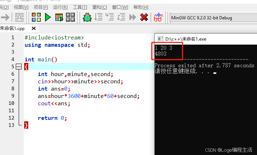This screenshot has height=155, width=257.
Task: Open the 视图[V] menu
Action: click(21, 7)
